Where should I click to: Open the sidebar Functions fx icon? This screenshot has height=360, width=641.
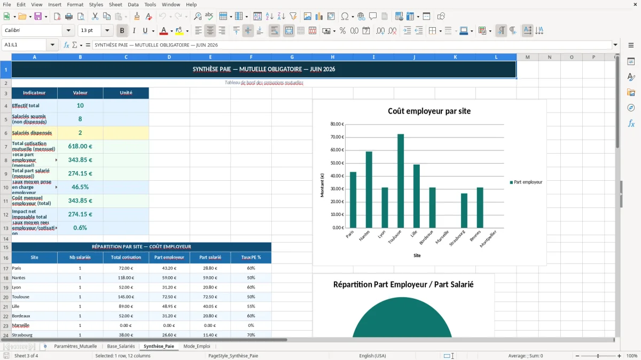click(631, 124)
